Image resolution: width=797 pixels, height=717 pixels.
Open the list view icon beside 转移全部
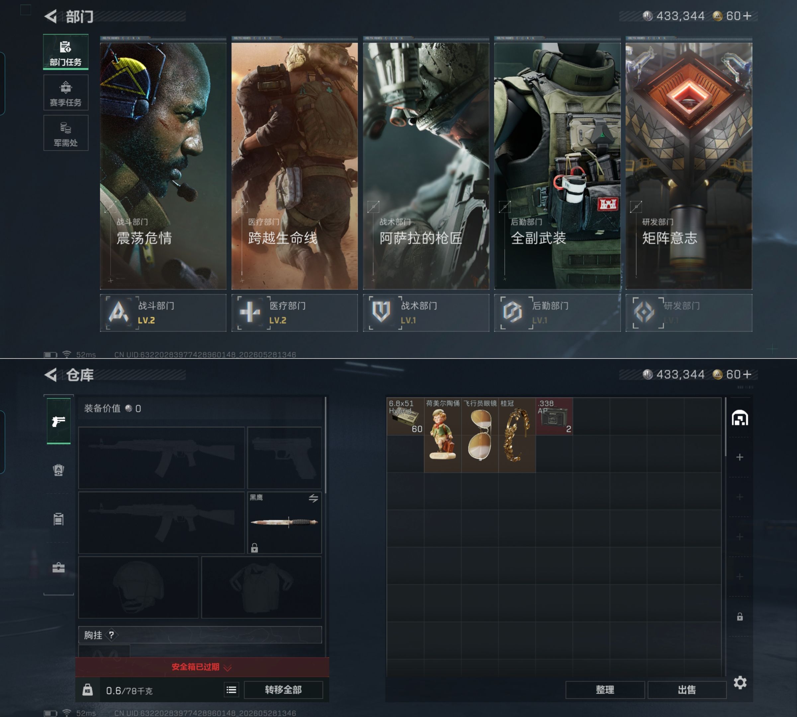pyautogui.click(x=232, y=690)
